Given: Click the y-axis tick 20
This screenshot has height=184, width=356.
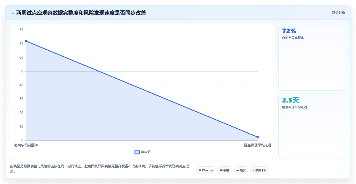Looking at the screenshot, I should tap(21, 113).
